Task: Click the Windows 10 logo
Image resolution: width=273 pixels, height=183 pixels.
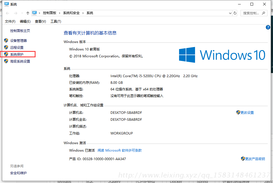Action: click(222, 55)
